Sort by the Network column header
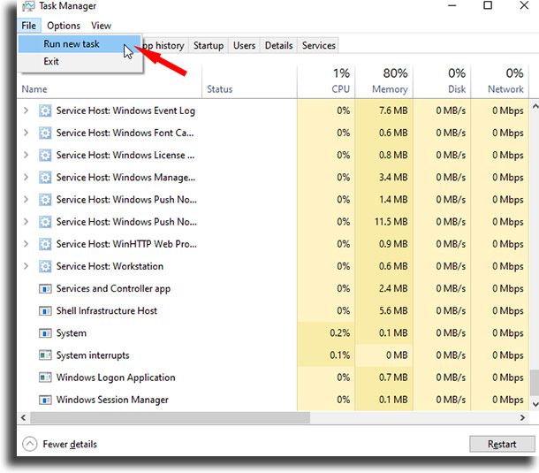Image resolution: width=539 pixels, height=473 pixels. coord(500,82)
